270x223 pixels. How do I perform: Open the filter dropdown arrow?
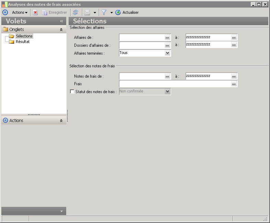pyautogui.click(x=111, y=13)
